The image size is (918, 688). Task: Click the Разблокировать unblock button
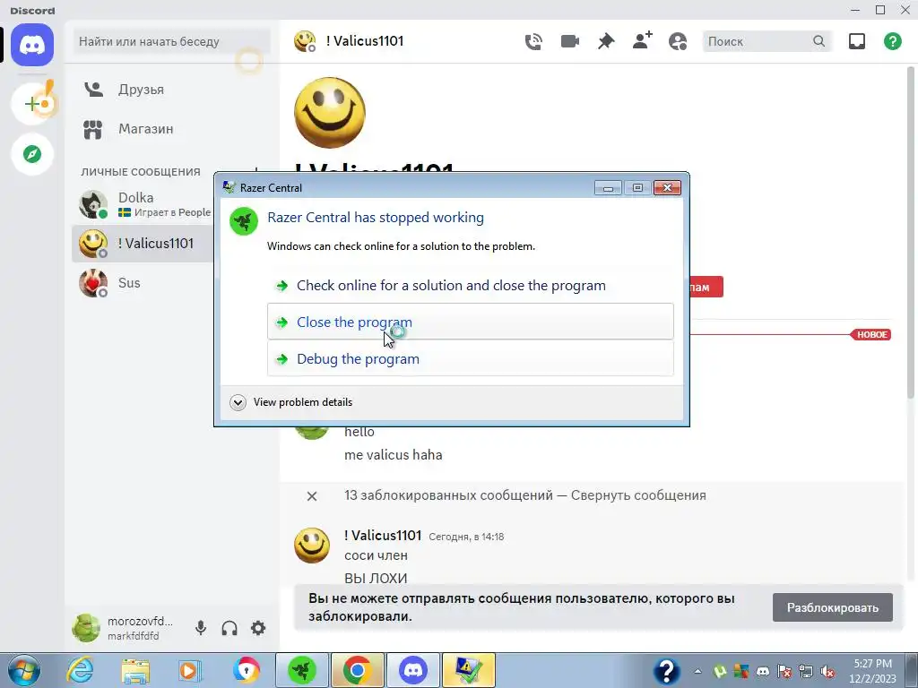point(833,607)
